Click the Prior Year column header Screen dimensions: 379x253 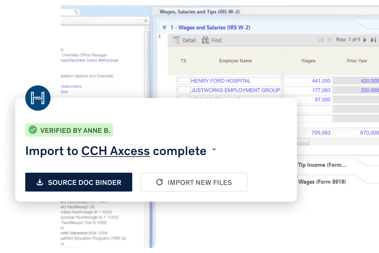point(357,61)
